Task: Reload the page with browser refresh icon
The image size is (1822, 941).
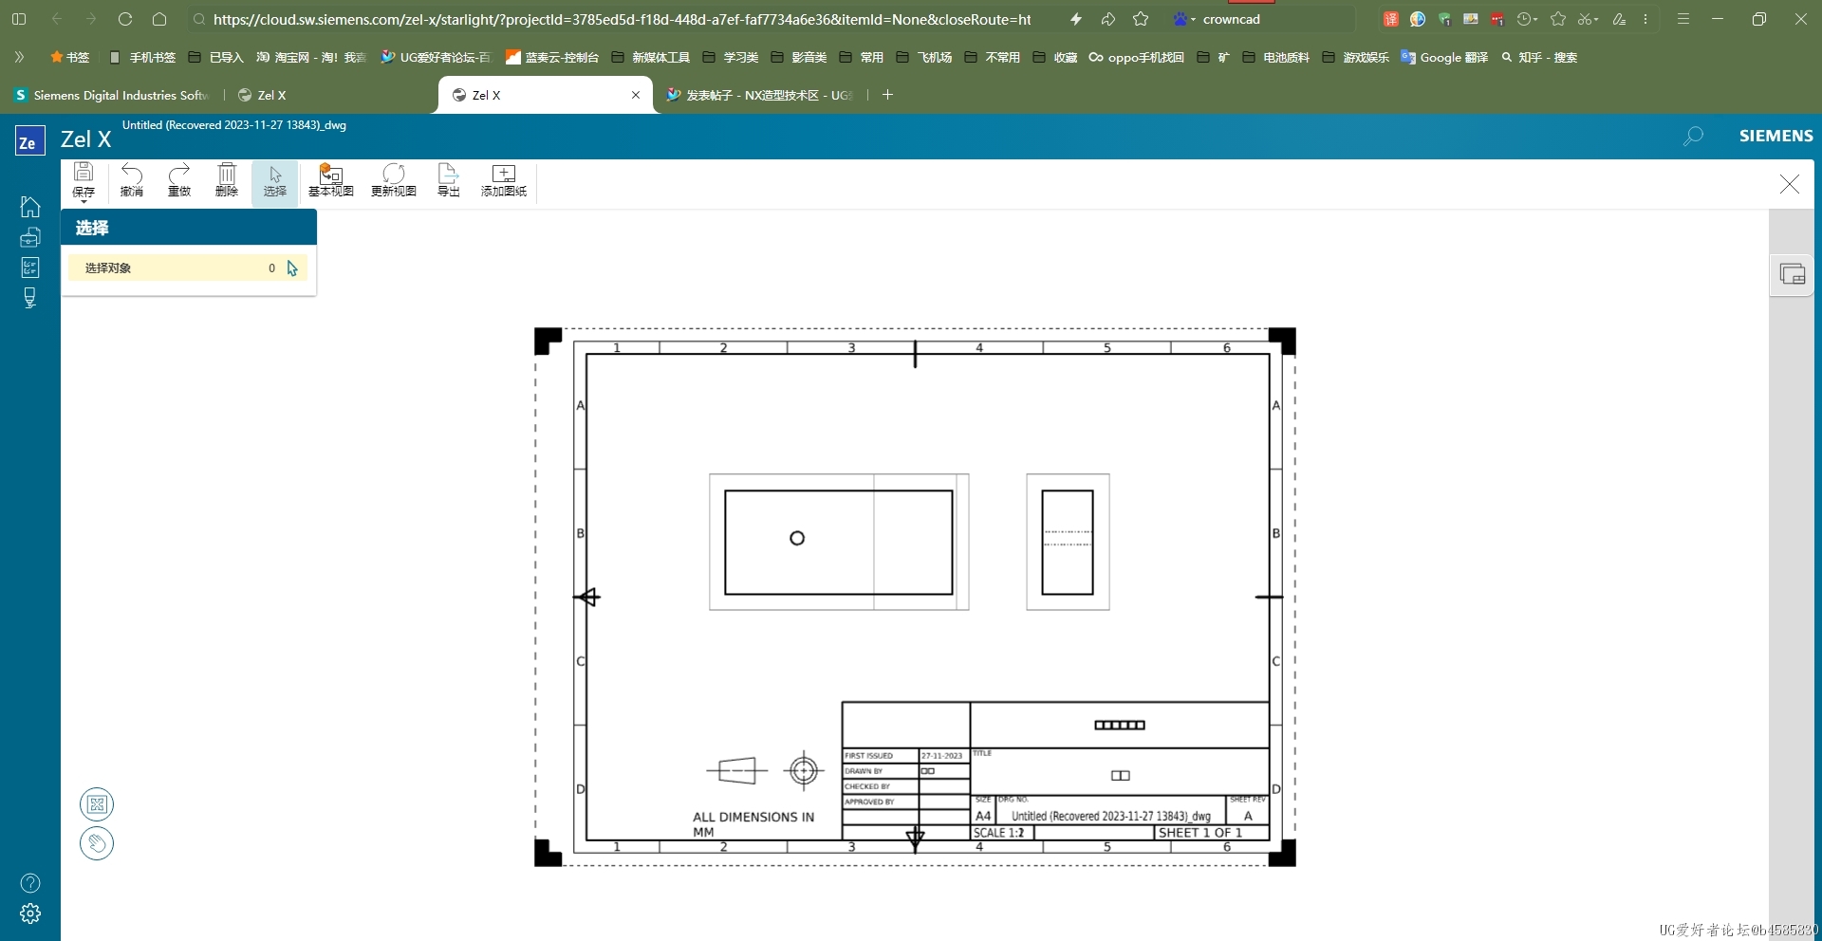Action: 125,19
